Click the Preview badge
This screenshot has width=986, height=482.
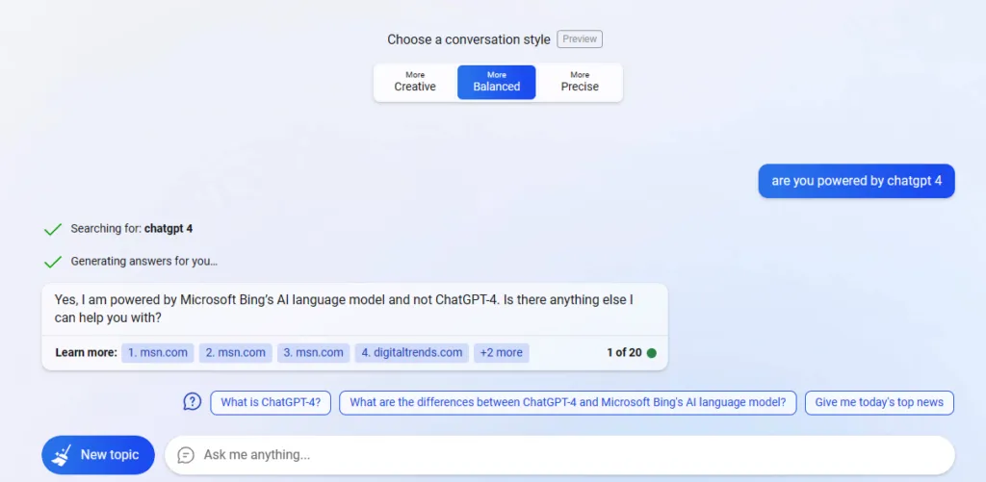[x=580, y=38]
